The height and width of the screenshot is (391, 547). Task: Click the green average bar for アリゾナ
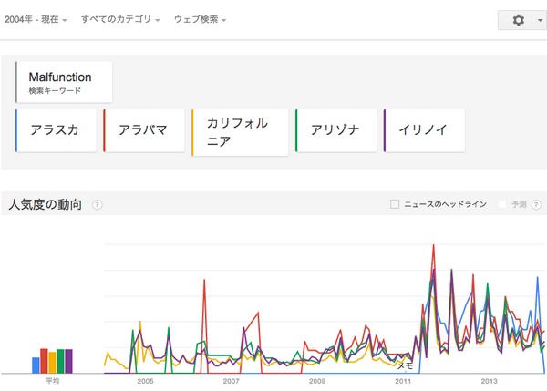click(60, 361)
